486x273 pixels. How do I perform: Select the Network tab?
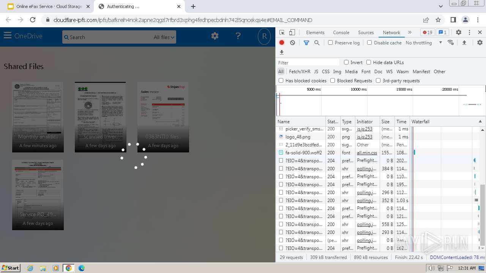pyautogui.click(x=391, y=32)
